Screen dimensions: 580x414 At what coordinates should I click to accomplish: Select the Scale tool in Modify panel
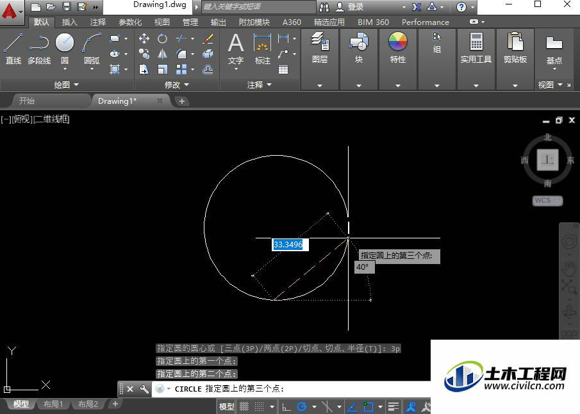[x=162, y=69]
